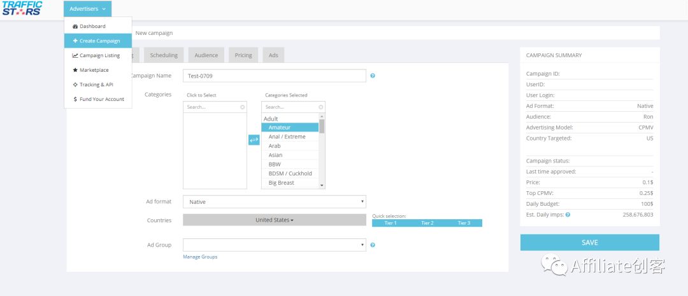Viewport: 688px width, 296px height.
Task: Click help icon beside Ad Group
Action: (373, 245)
